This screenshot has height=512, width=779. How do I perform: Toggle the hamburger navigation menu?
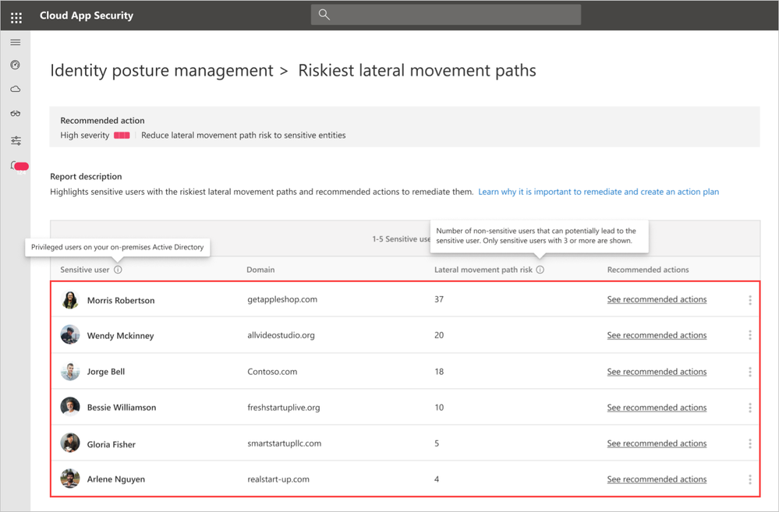point(16,42)
